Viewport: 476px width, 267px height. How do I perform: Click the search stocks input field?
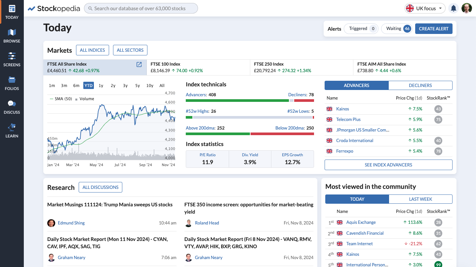pos(141,9)
